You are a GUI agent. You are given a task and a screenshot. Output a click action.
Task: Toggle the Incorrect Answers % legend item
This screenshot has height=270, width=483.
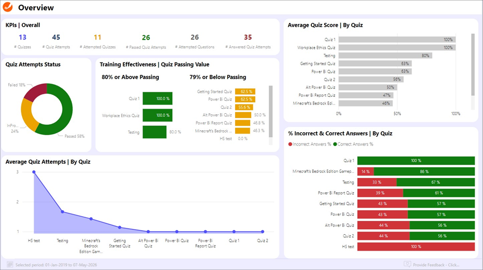(x=309, y=144)
